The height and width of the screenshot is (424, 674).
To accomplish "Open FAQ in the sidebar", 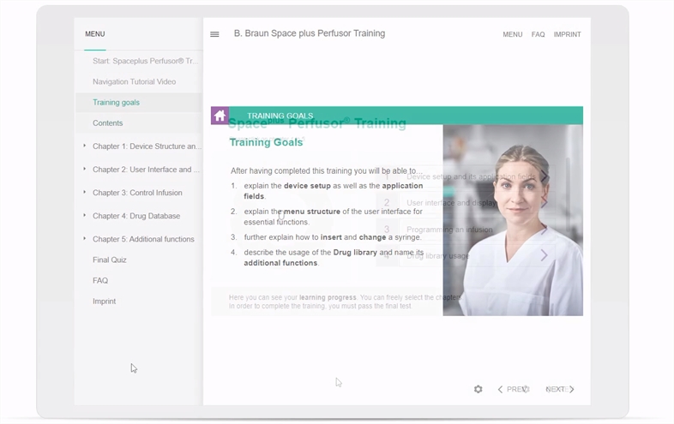I will [x=100, y=280].
